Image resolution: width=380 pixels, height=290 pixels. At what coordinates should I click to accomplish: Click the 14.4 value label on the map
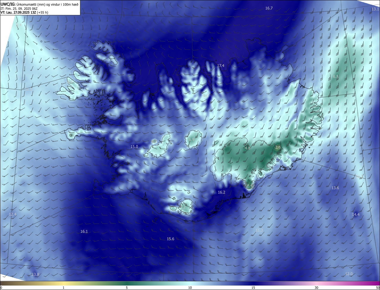(x=356, y=215)
